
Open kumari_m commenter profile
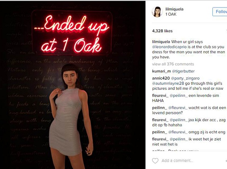161,71
